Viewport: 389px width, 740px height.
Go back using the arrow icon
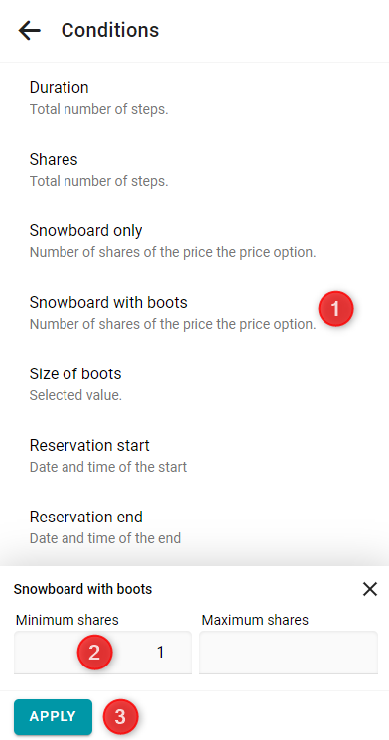[x=29, y=30]
